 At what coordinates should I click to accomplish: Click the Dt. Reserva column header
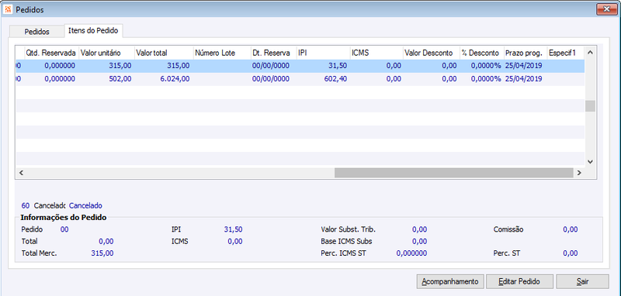pyautogui.click(x=274, y=53)
